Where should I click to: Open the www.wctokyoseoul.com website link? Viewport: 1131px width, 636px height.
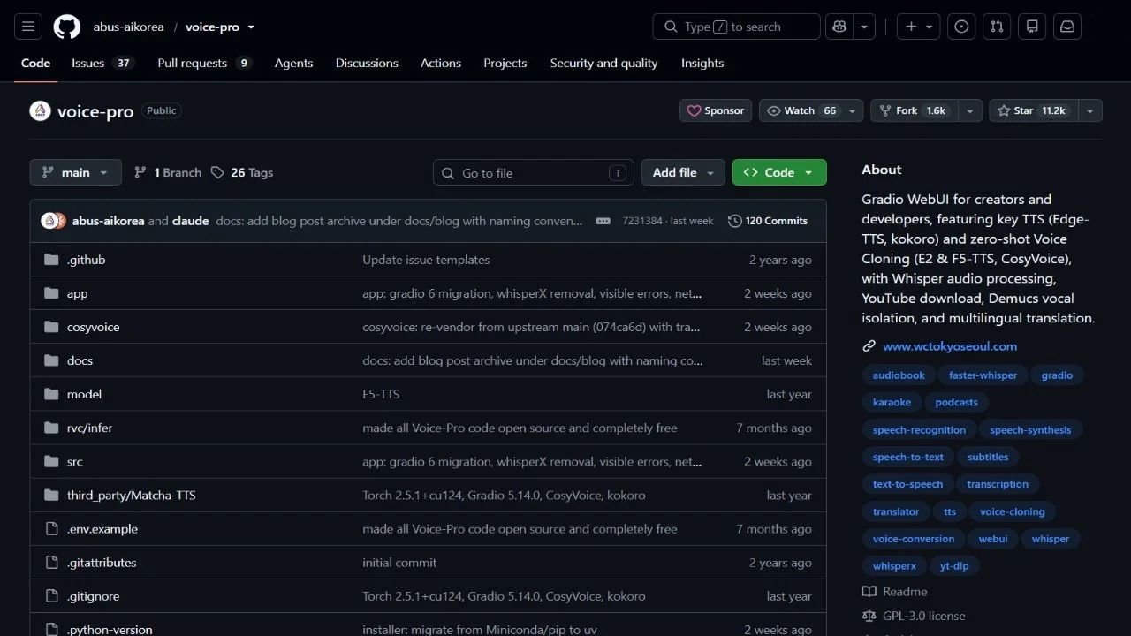click(950, 346)
